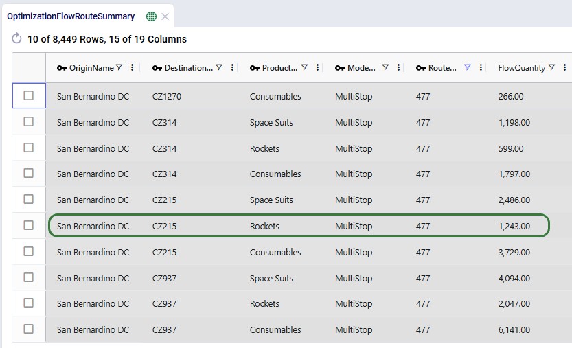Click flow quantity 2,047.00 cell
Screen dimensions: 572x348
pos(514,304)
